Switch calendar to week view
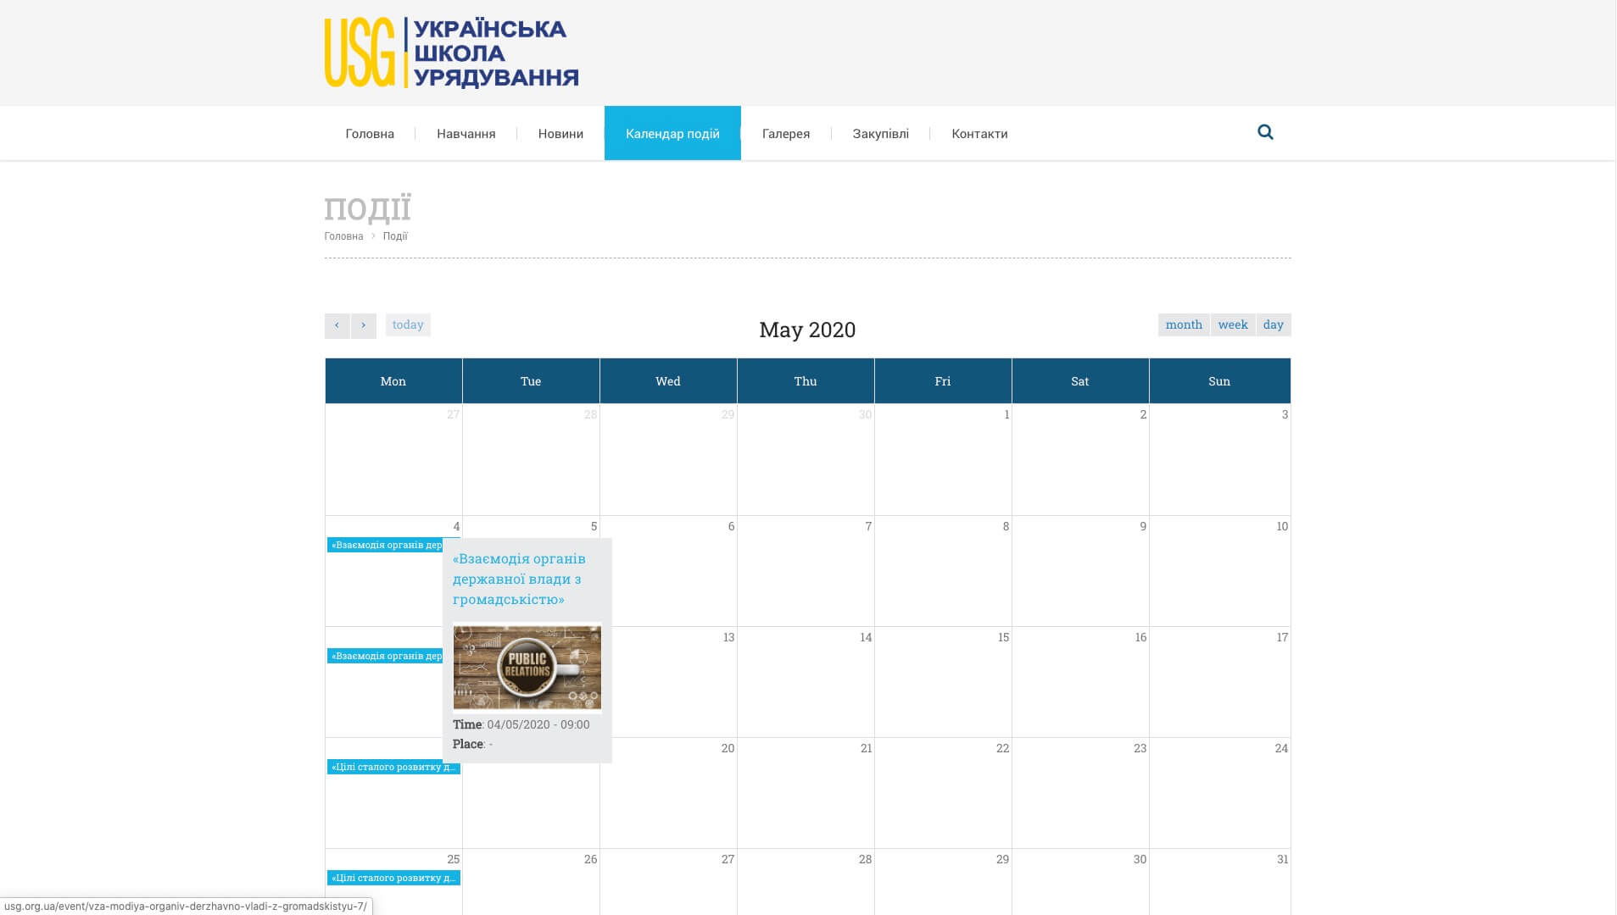Image resolution: width=1617 pixels, height=915 pixels. [x=1233, y=324]
